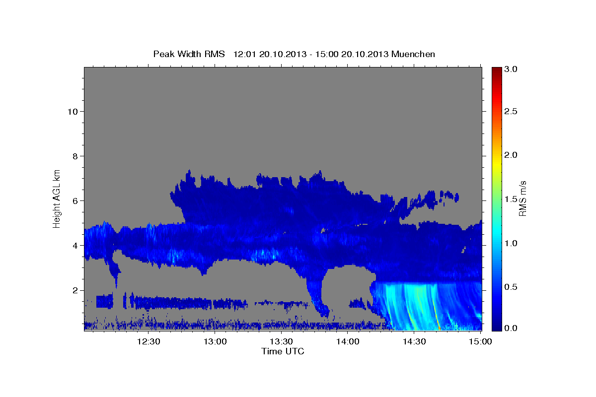The width and height of the screenshot is (596, 397).
Task: Click the 'Time UTC' axis label
Action: (283, 351)
